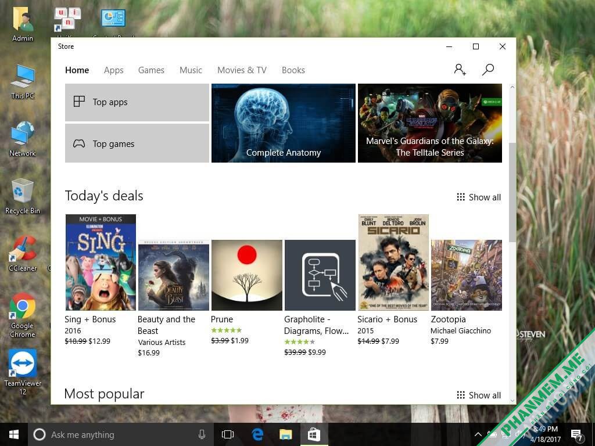Open the Beauty and the Beast album cover

pyautogui.click(x=173, y=275)
